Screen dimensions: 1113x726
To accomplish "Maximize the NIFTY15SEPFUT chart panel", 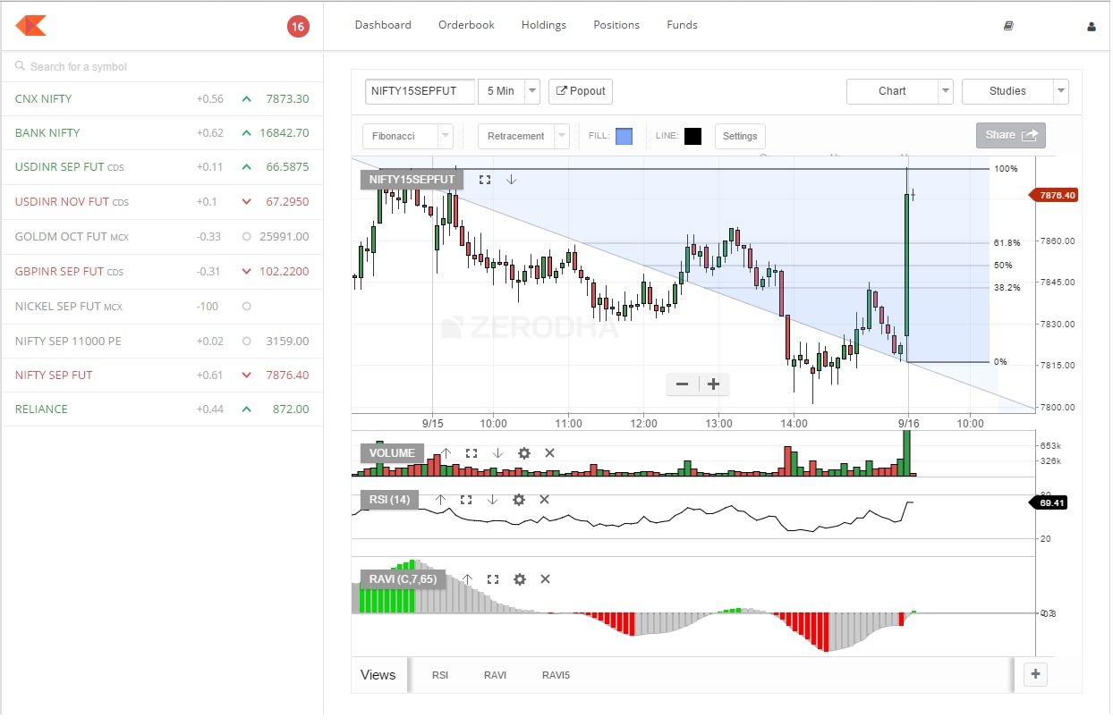I will click(485, 179).
